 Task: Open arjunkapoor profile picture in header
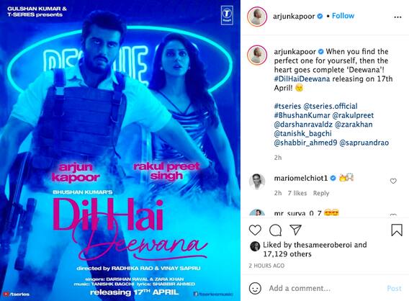(257, 17)
